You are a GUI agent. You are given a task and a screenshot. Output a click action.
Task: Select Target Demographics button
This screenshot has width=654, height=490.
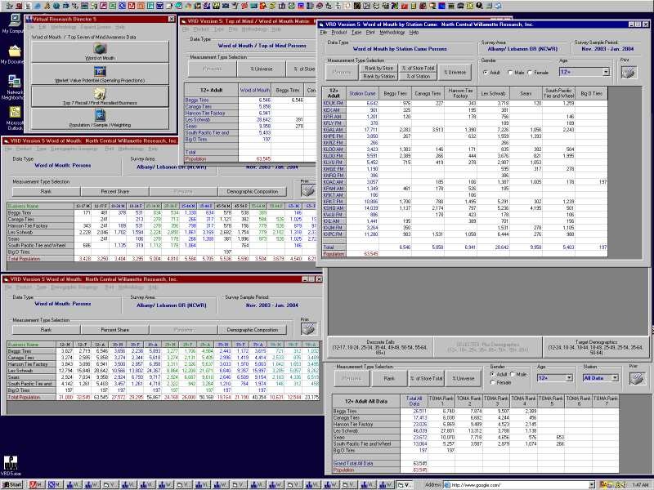[596, 347]
